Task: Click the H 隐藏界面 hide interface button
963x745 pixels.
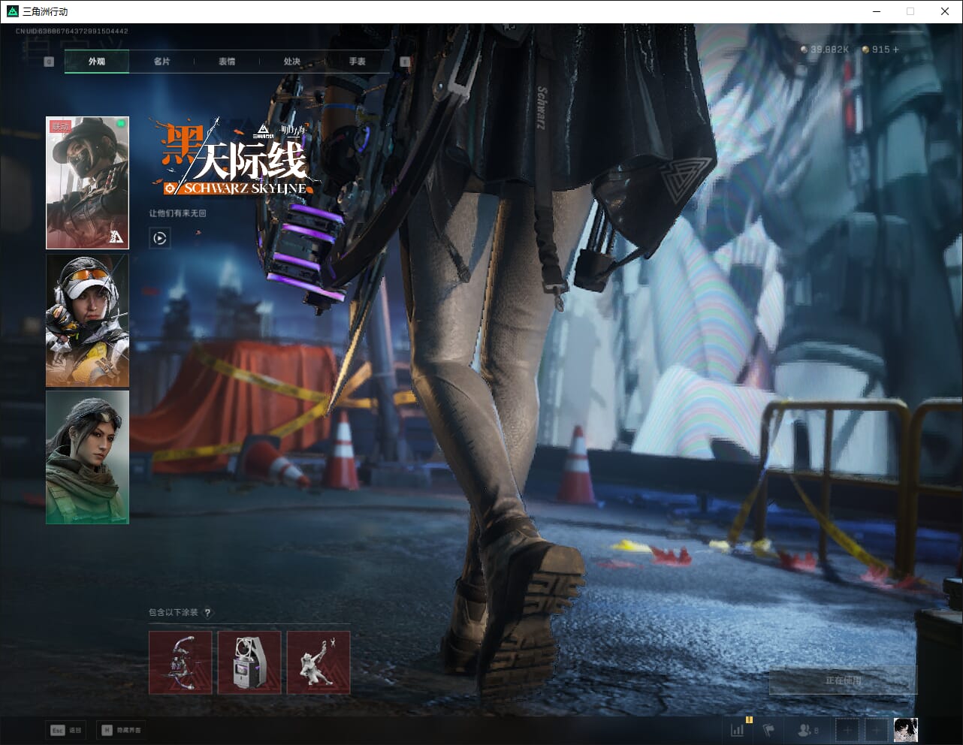Action: pyautogui.click(x=121, y=730)
